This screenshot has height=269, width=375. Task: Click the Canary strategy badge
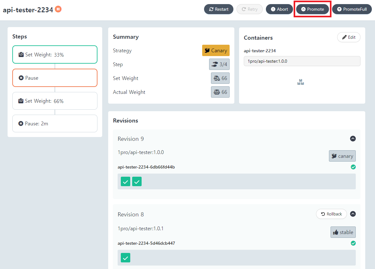coord(216,50)
